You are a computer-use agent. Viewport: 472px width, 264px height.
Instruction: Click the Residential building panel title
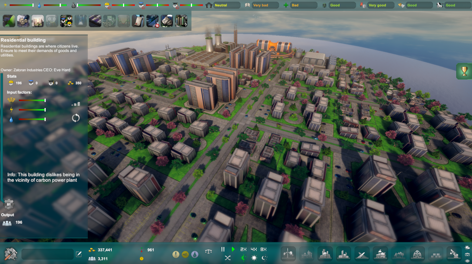[23, 40]
